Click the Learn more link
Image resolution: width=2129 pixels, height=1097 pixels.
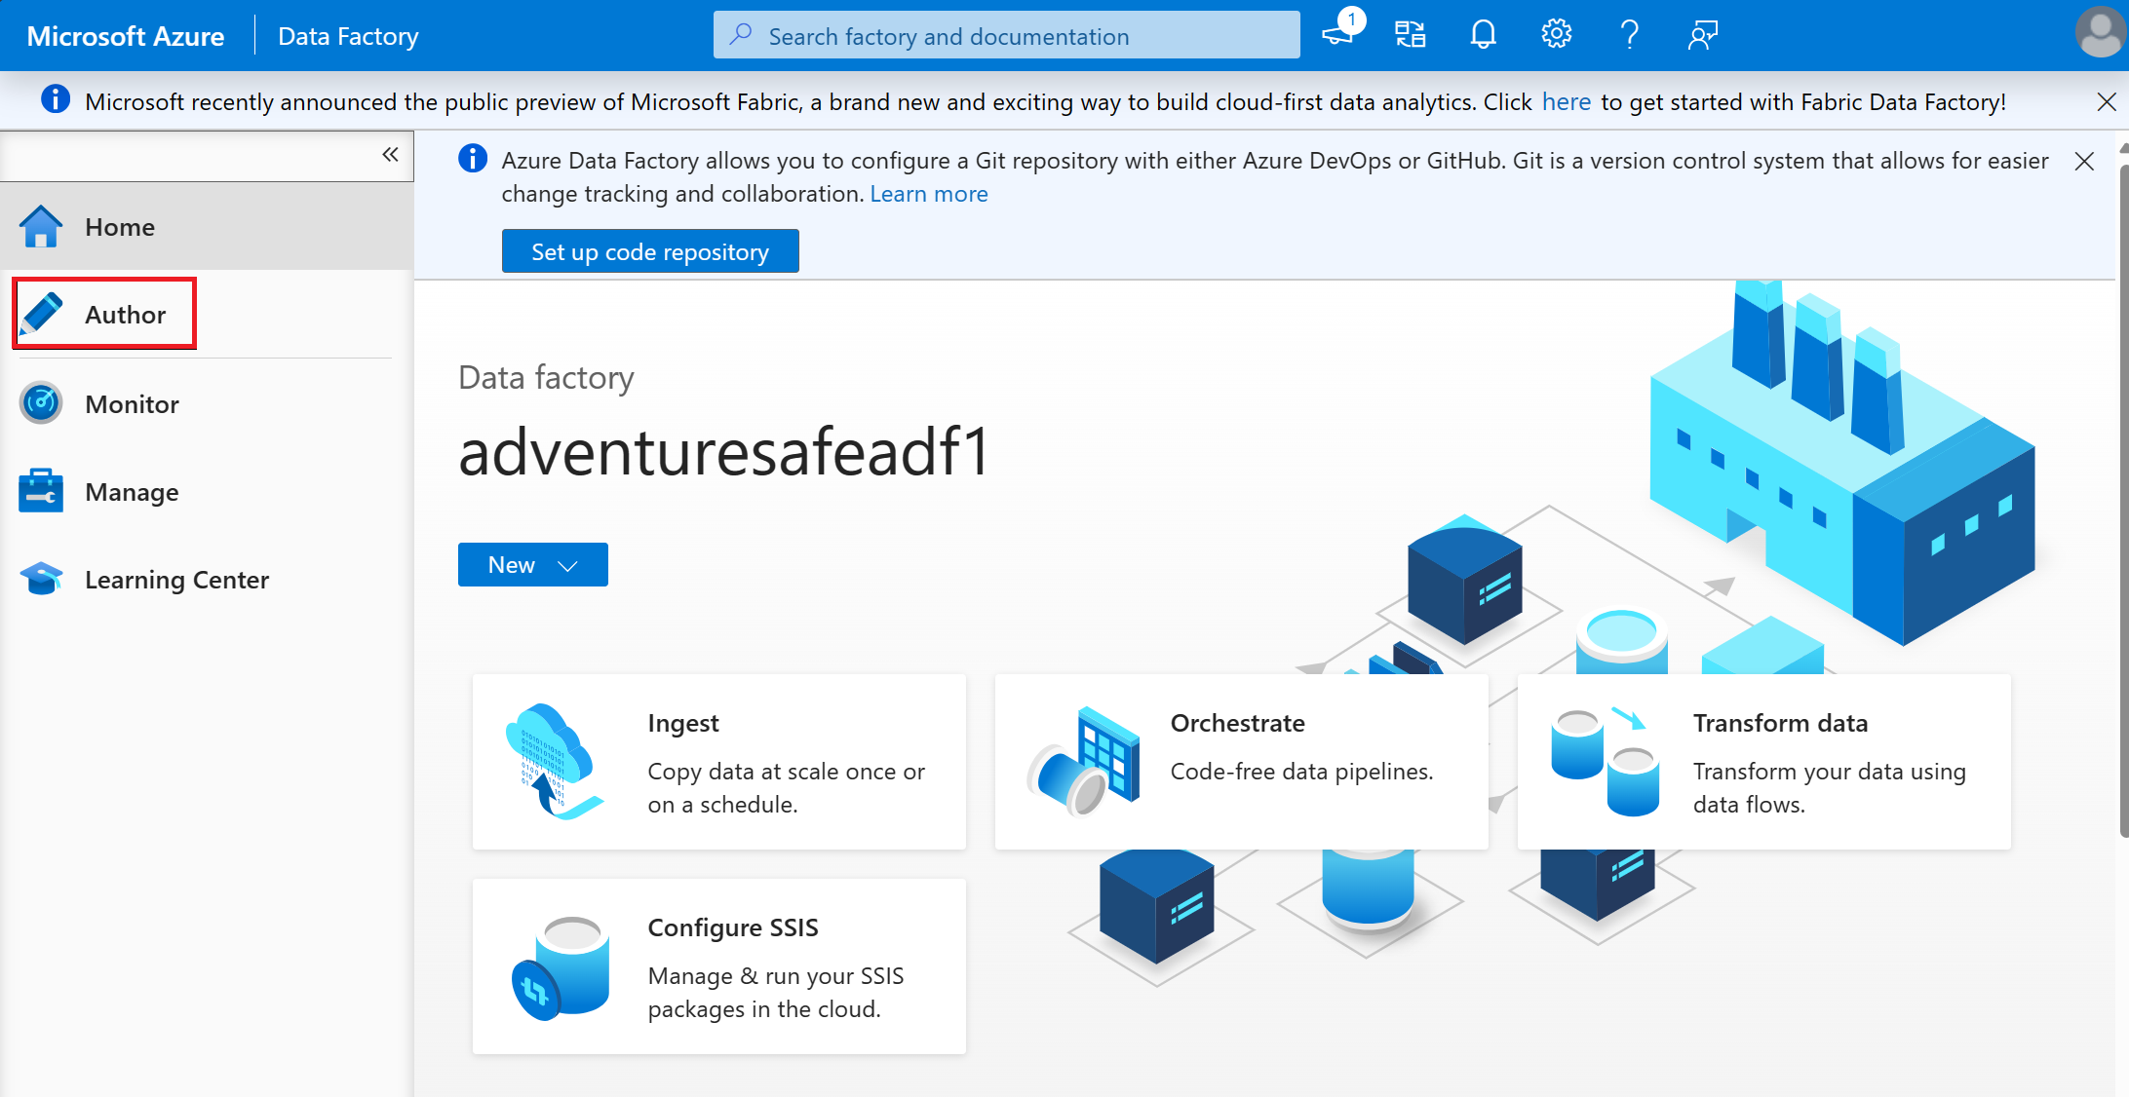pyautogui.click(x=928, y=192)
